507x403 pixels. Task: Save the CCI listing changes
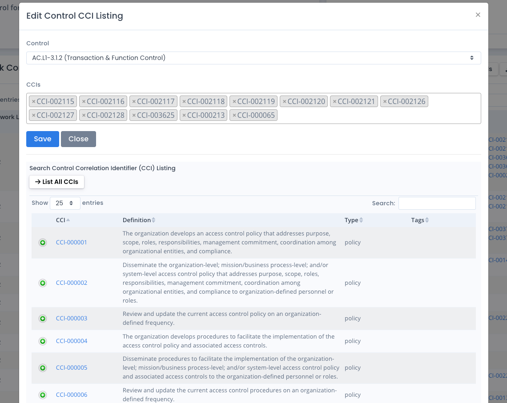click(43, 139)
